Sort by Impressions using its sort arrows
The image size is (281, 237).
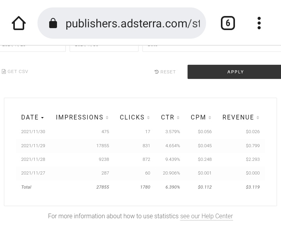(107, 118)
